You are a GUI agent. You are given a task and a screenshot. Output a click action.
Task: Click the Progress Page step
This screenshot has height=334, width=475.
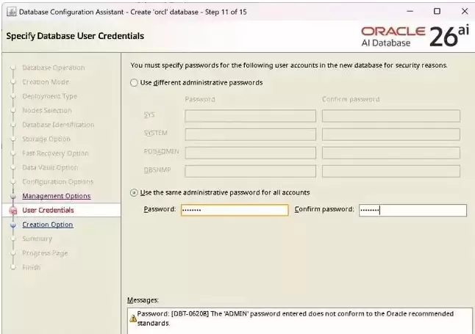point(45,253)
